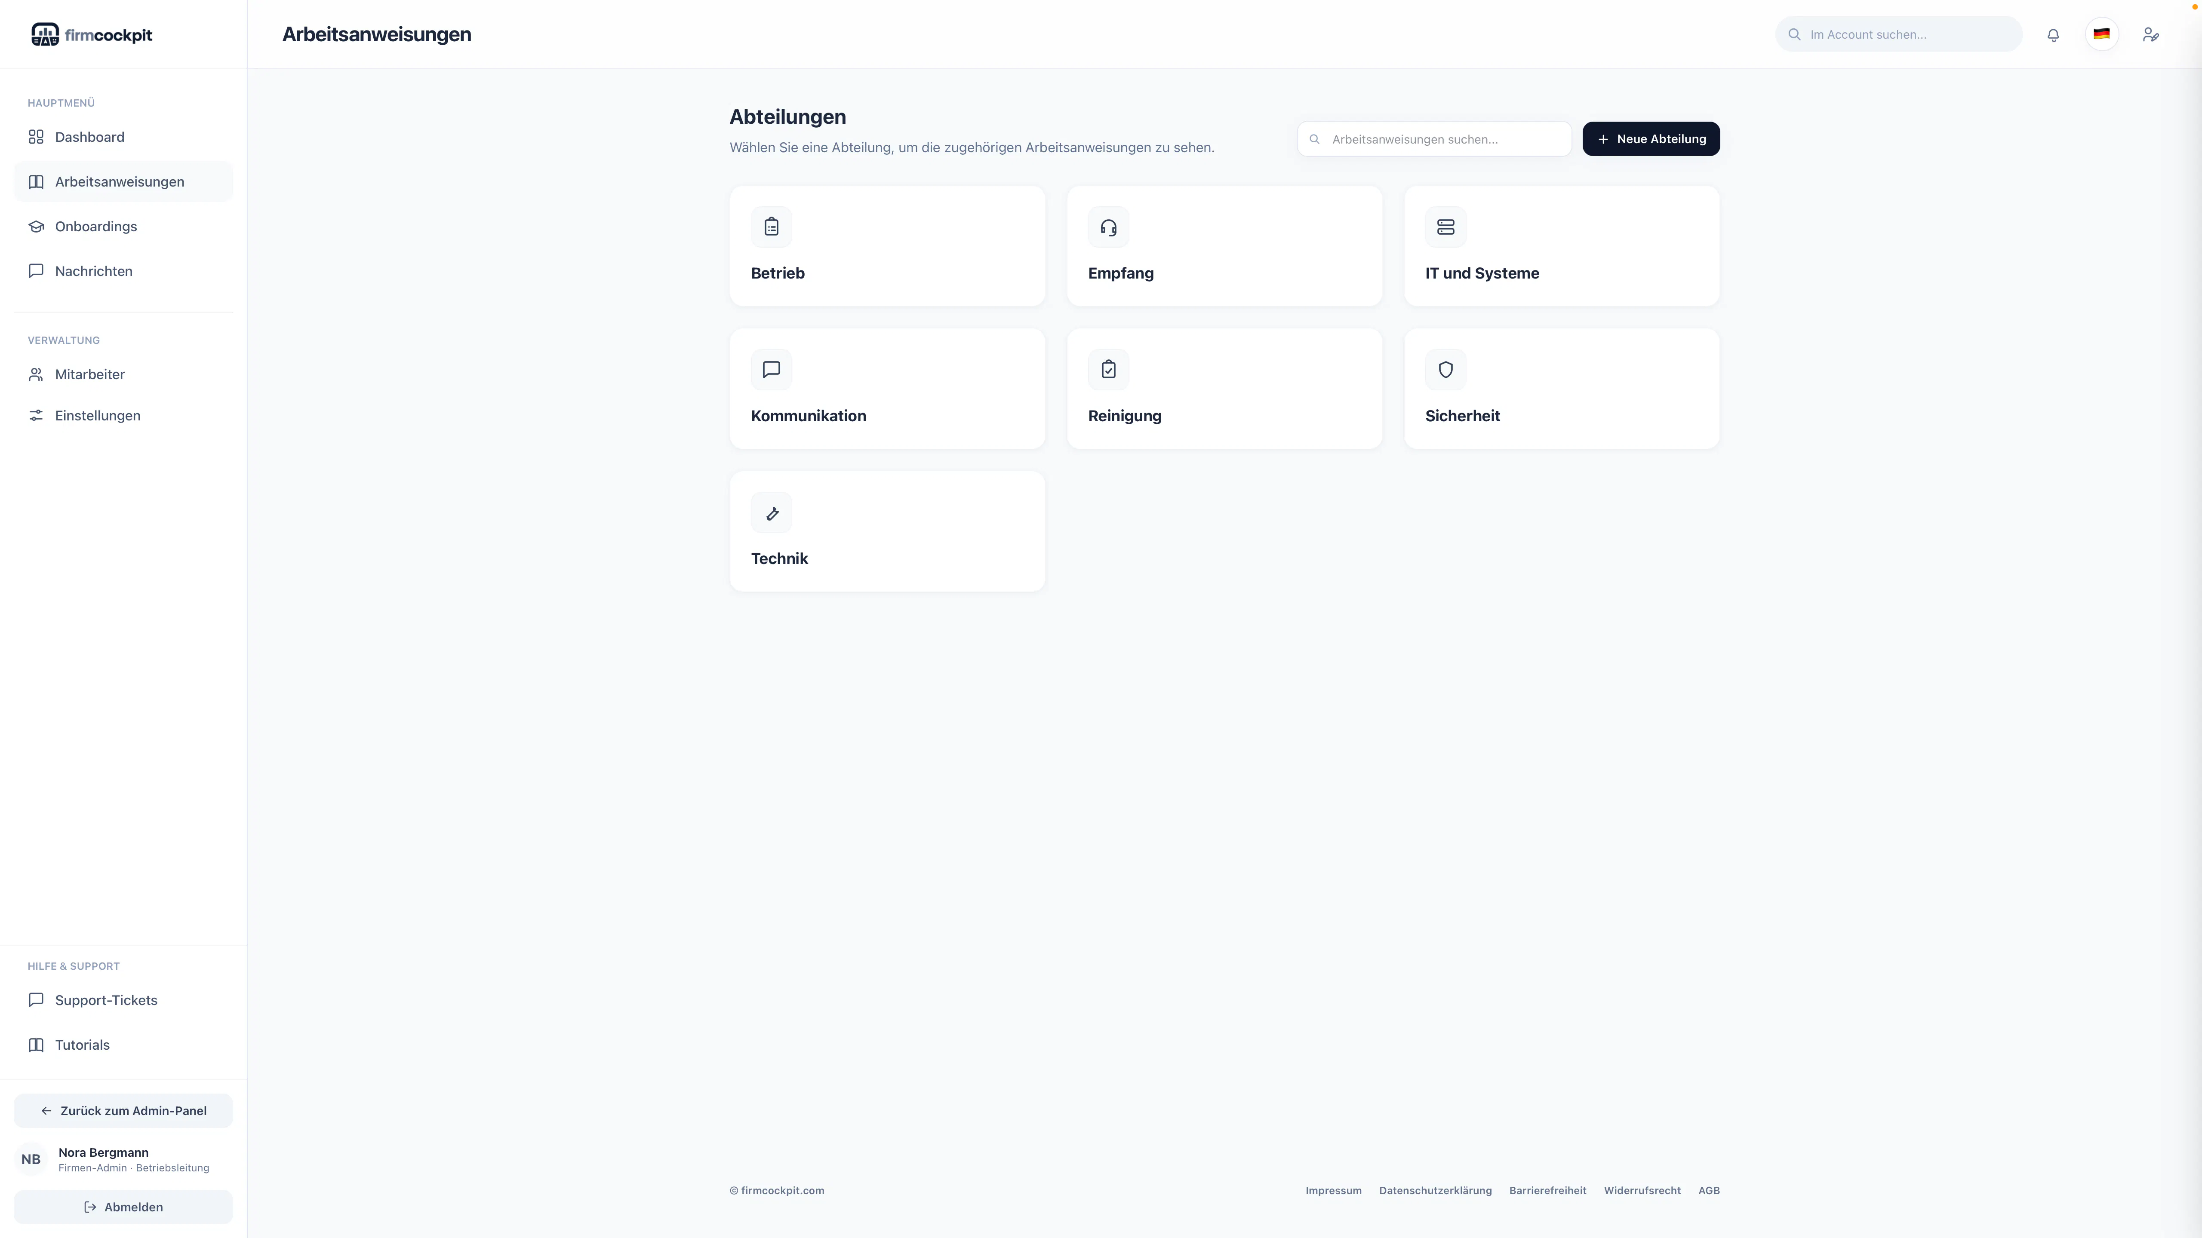Click the Einstellungen sliders icon
This screenshot has height=1238, width=2202.
pyautogui.click(x=36, y=415)
